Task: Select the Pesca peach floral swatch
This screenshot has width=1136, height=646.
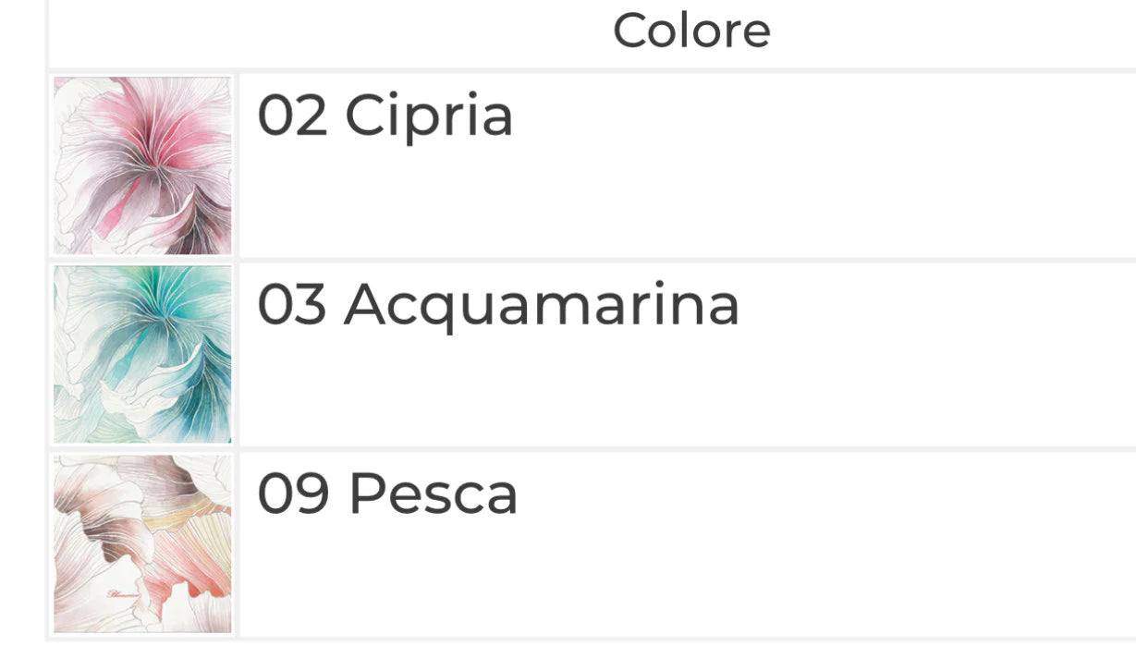Action: (142, 543)
